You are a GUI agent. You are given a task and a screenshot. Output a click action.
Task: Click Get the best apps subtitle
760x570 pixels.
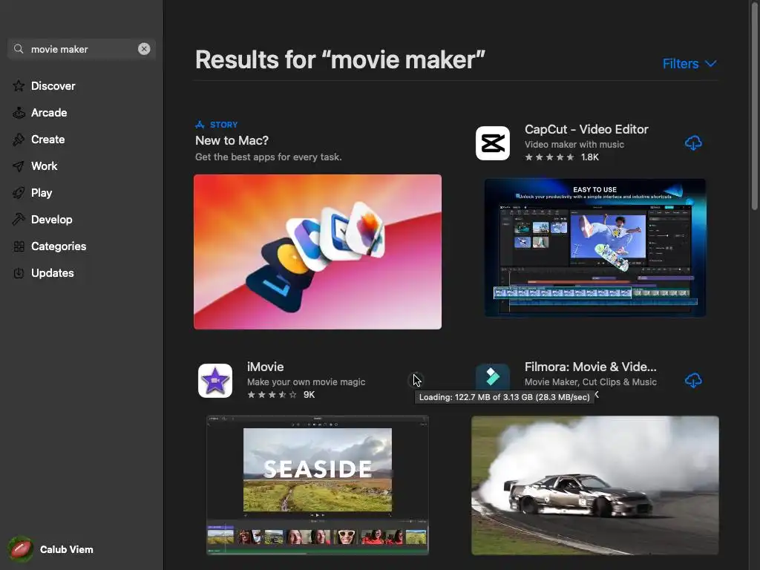click(x=268, y=157)
